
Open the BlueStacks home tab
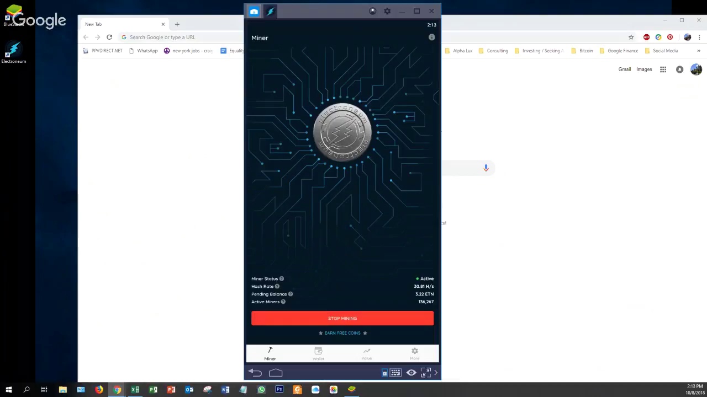(x=254, y=11)
